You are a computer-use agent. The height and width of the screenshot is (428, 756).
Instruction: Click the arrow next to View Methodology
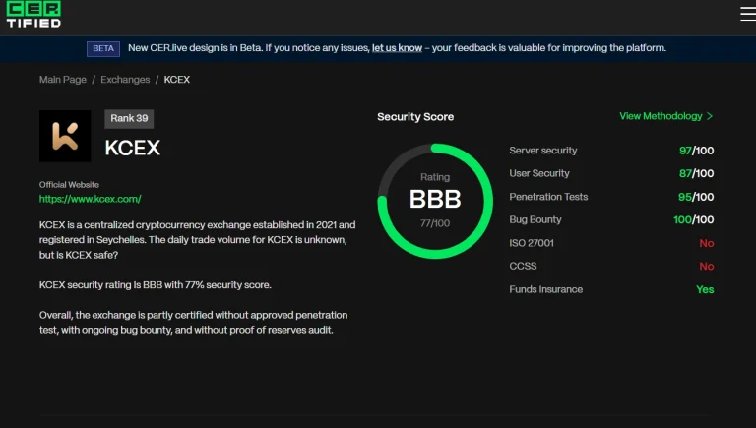coord(710,116)
